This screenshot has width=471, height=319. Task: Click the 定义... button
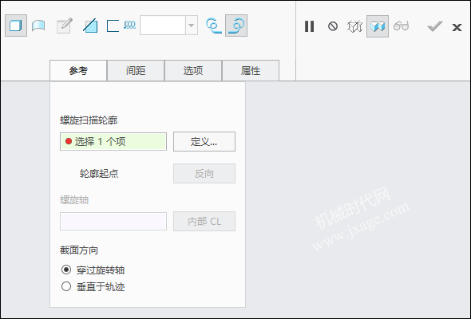click(x=204, y=141)
